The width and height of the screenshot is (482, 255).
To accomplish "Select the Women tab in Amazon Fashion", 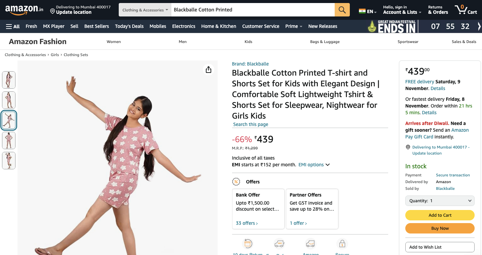I will 114,42.
